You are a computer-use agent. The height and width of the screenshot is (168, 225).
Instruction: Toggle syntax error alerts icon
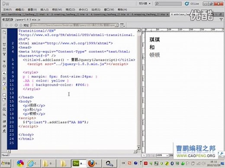(4, 88)
